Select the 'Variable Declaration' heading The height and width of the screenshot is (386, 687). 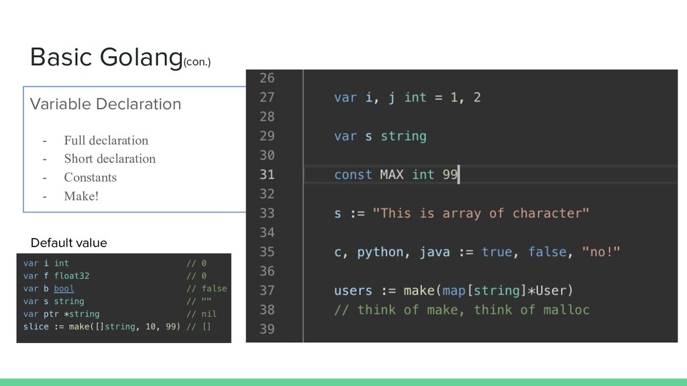click(105, 104)
